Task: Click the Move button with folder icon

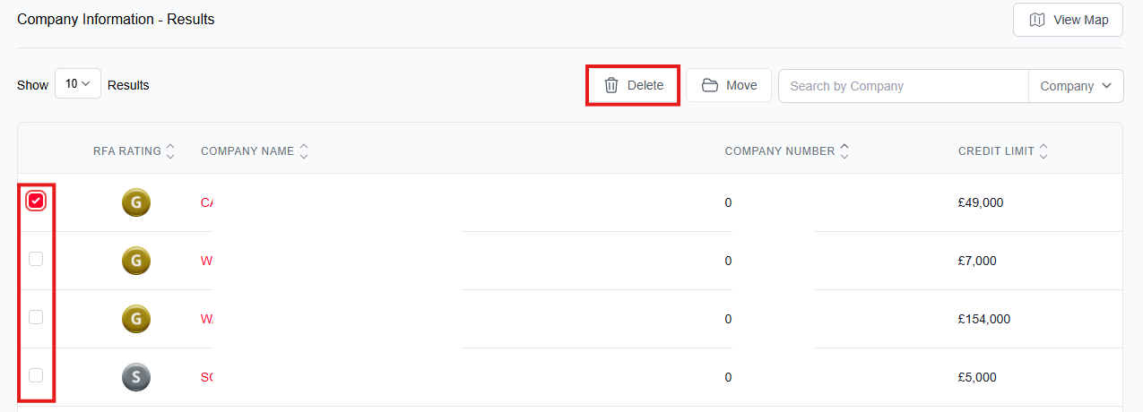Action: point(729,85)
